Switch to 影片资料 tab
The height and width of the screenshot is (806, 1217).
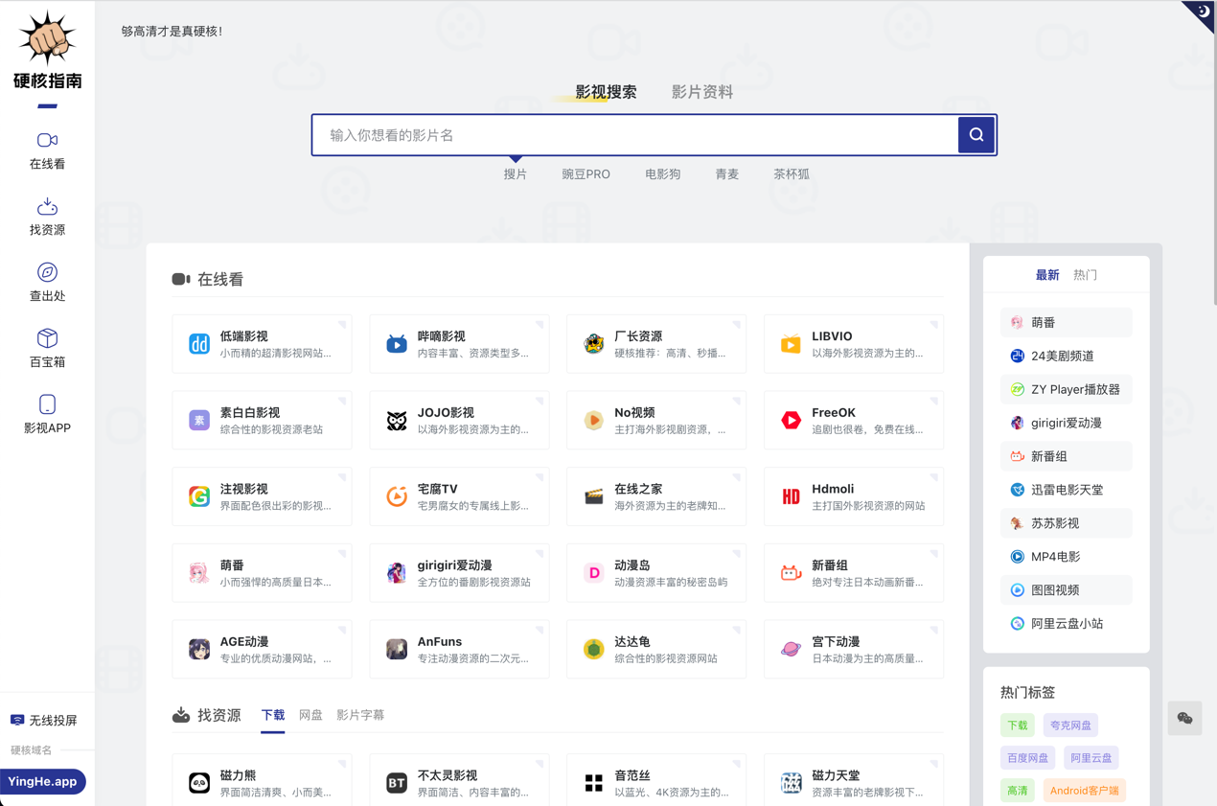(702, 92)
